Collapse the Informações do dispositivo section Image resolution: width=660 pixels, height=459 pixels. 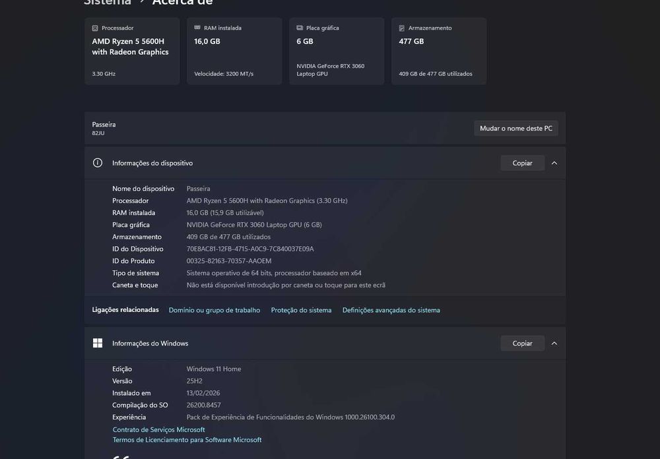tap(554, 164)
